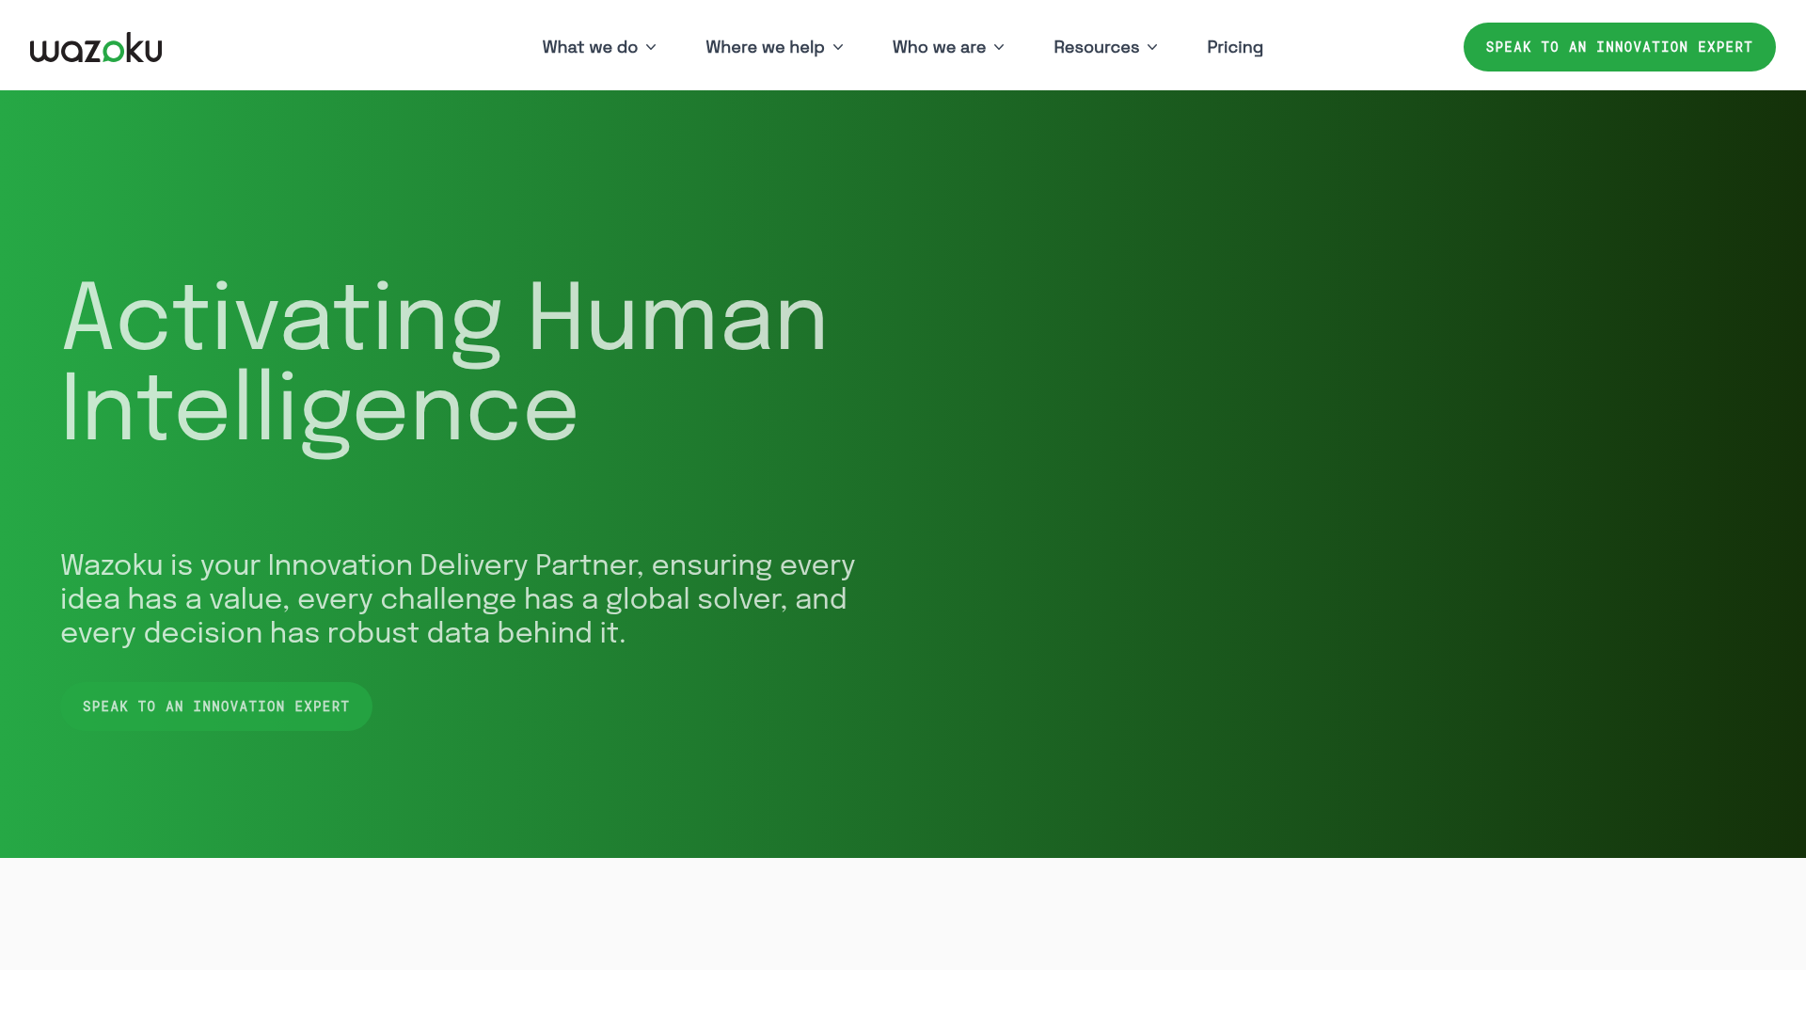This screenshot has height=1016, width=1806.
Task: Expand the "Where we help" chevron
Action: click(x=838, y=47)
